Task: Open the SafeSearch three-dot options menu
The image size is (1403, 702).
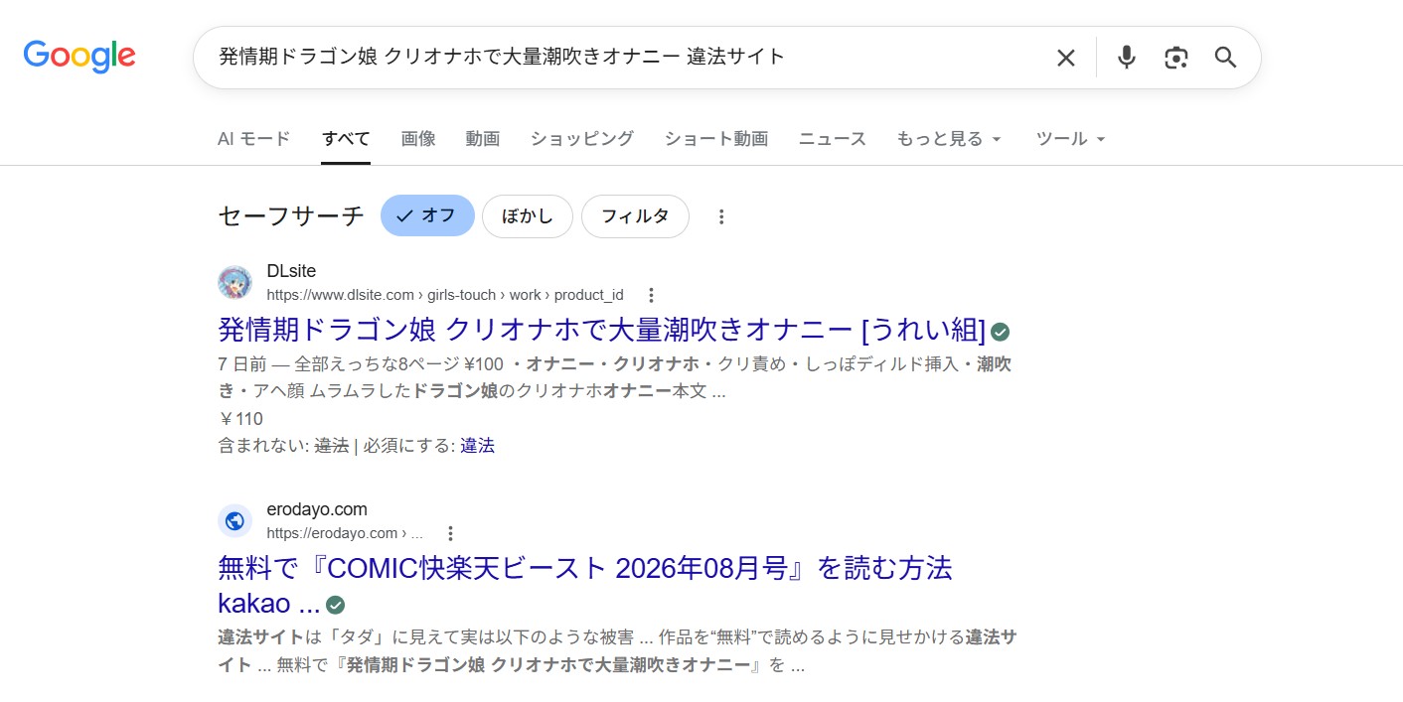Action: coord(721,216)
